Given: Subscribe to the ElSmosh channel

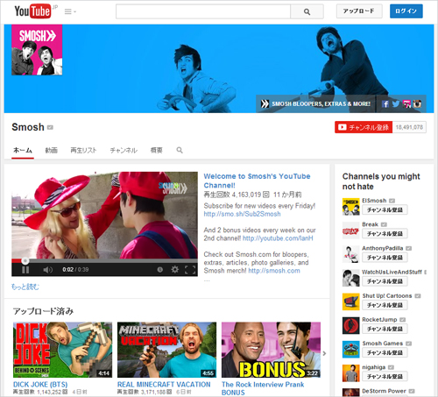Looking at the screenshot, I should (385, 209).
